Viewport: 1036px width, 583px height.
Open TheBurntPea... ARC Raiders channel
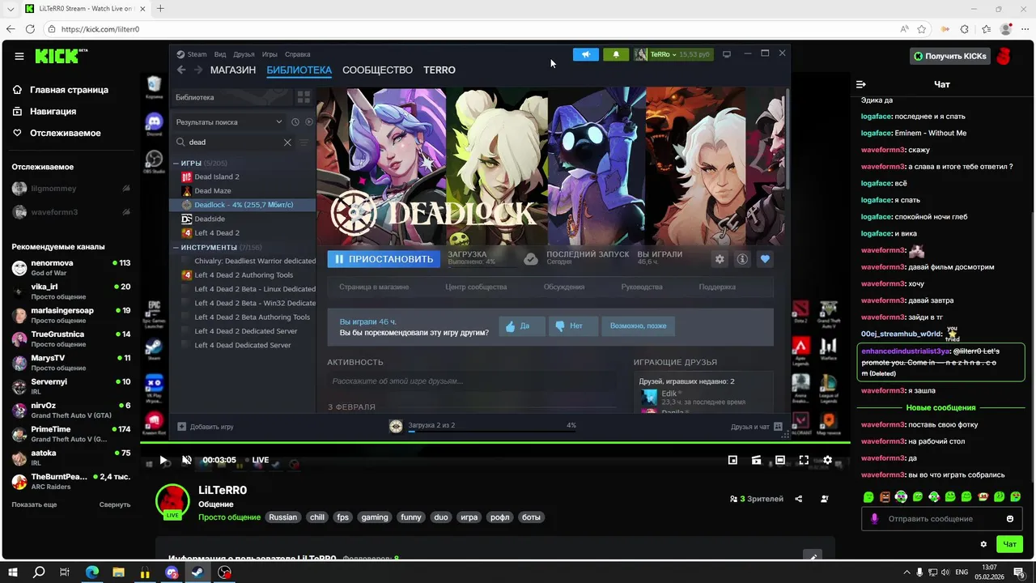[x=70, y=482]
